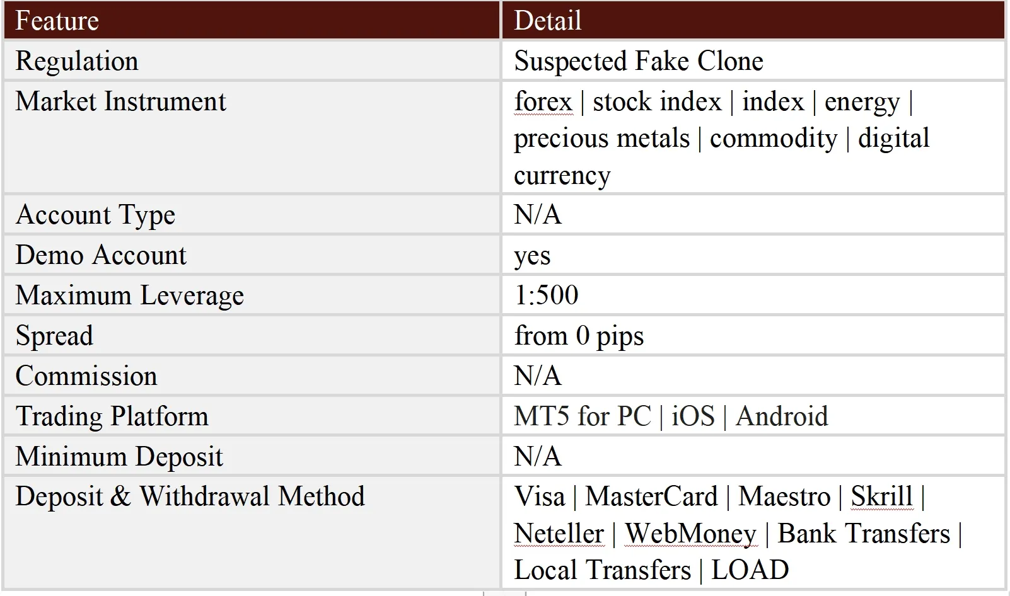This screenshot has height=596, width=1010.
Task: Click the Account Type row label
Action: [x=95, y=215]
